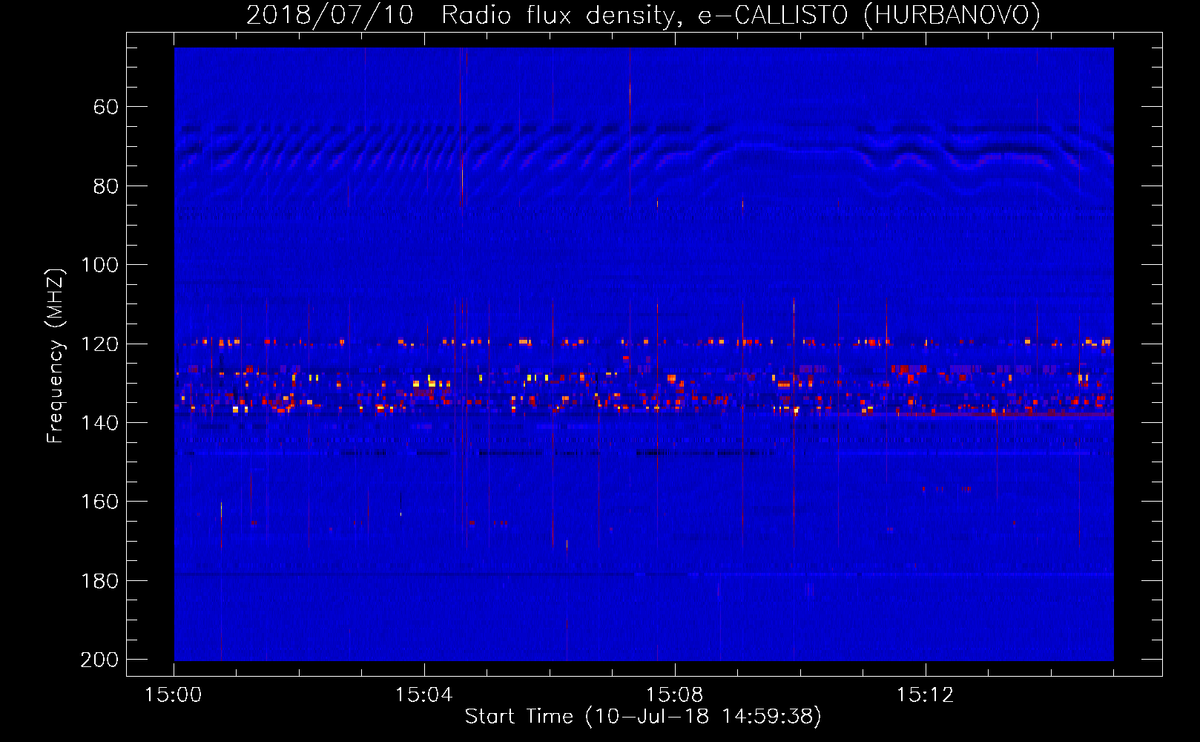Screen dimensions: 1200x742
Task: Click the 15:08 time tick label
Action: (674, 695)
